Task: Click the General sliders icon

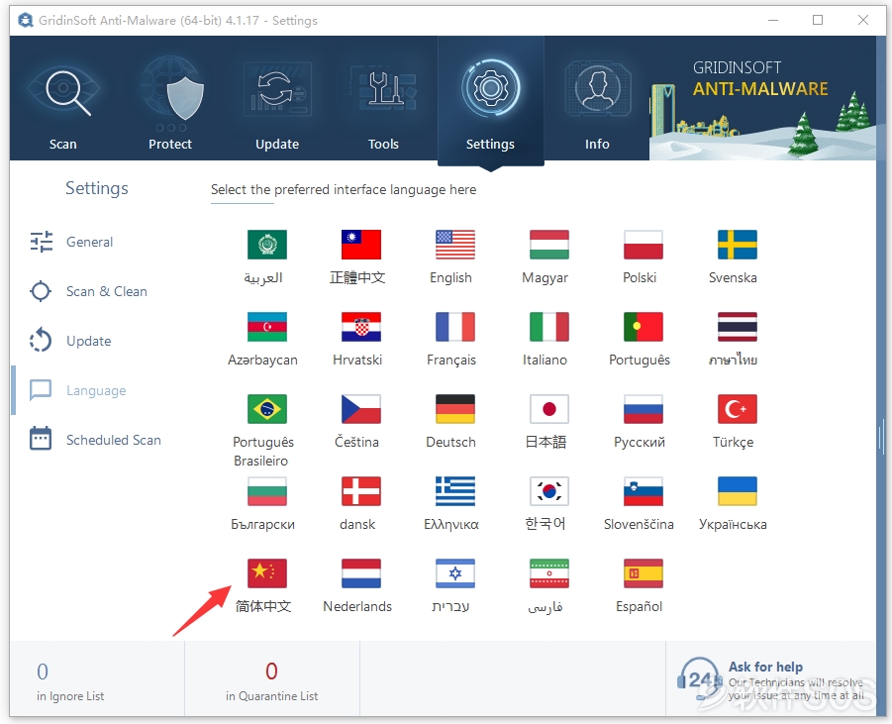Action: pyautogui.click(x=41, y=242)
